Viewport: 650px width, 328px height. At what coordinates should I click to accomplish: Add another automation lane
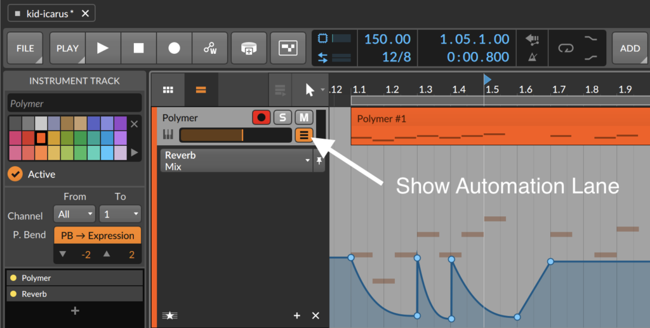click(x=297, y=315)
